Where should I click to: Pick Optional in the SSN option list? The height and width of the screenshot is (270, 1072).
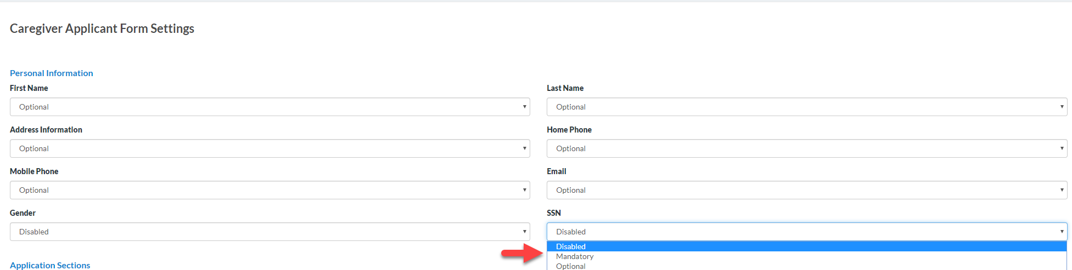pyautogui.click(x=571, y=266)
